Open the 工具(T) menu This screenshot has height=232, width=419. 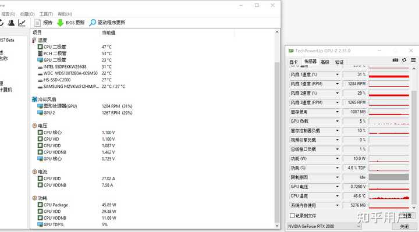pyautogui.click(x=46, y=14)
